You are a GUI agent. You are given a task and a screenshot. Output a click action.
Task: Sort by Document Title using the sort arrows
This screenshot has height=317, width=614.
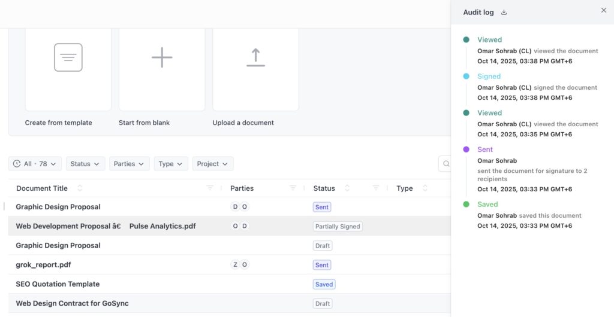click(x=80, y=188)
